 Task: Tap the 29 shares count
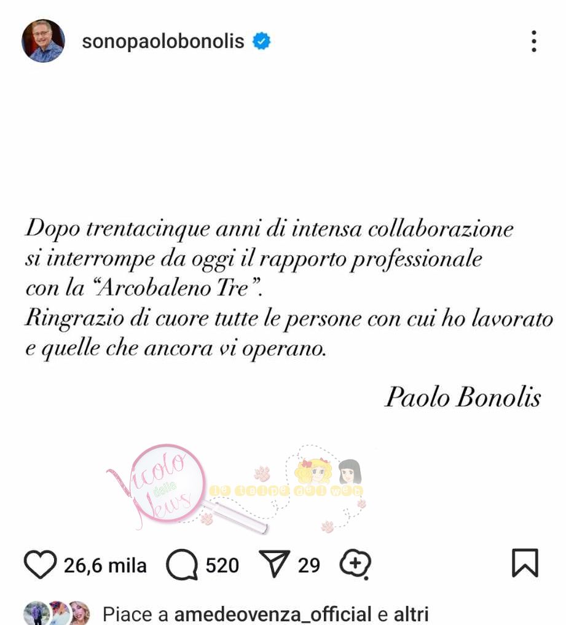pyautogui.click(x=309, y=565)
